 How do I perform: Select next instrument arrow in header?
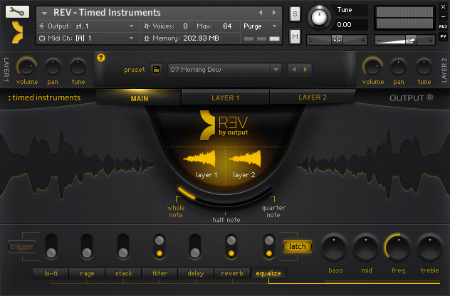pyautogui.click(x=274, y=13)
